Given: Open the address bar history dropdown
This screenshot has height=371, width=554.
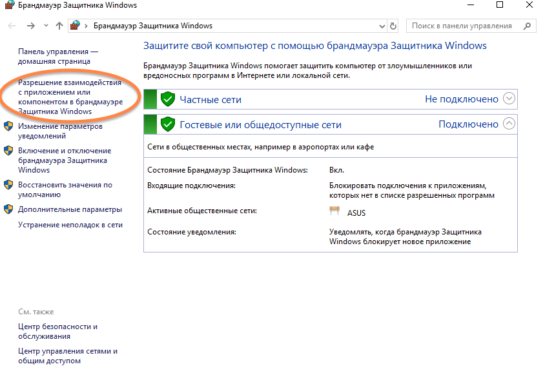Looking at the screenshot, I should click(382, 26).
